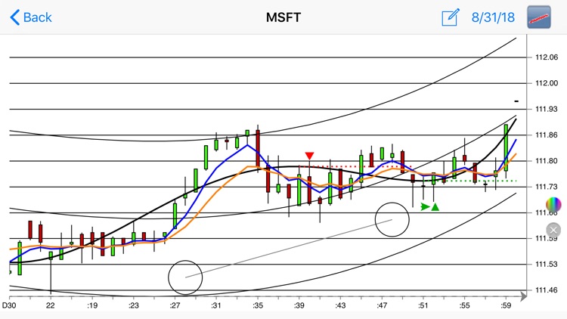This screenshot has height=319, width=567.
Task: Tap the :31 time axis label
Action: 216,305
